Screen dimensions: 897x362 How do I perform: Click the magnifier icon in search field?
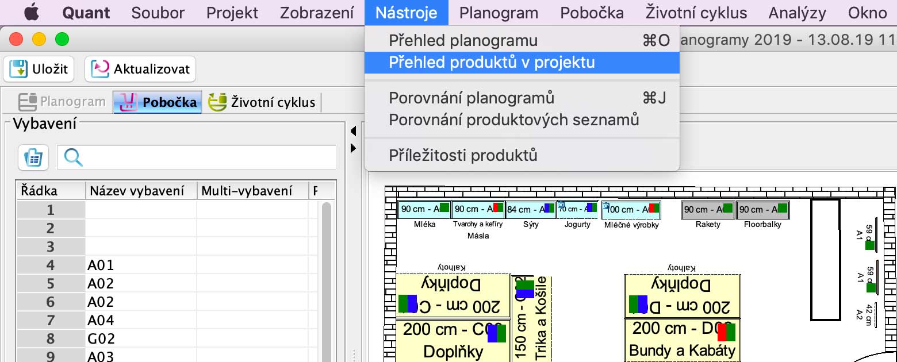coord(73,157)
